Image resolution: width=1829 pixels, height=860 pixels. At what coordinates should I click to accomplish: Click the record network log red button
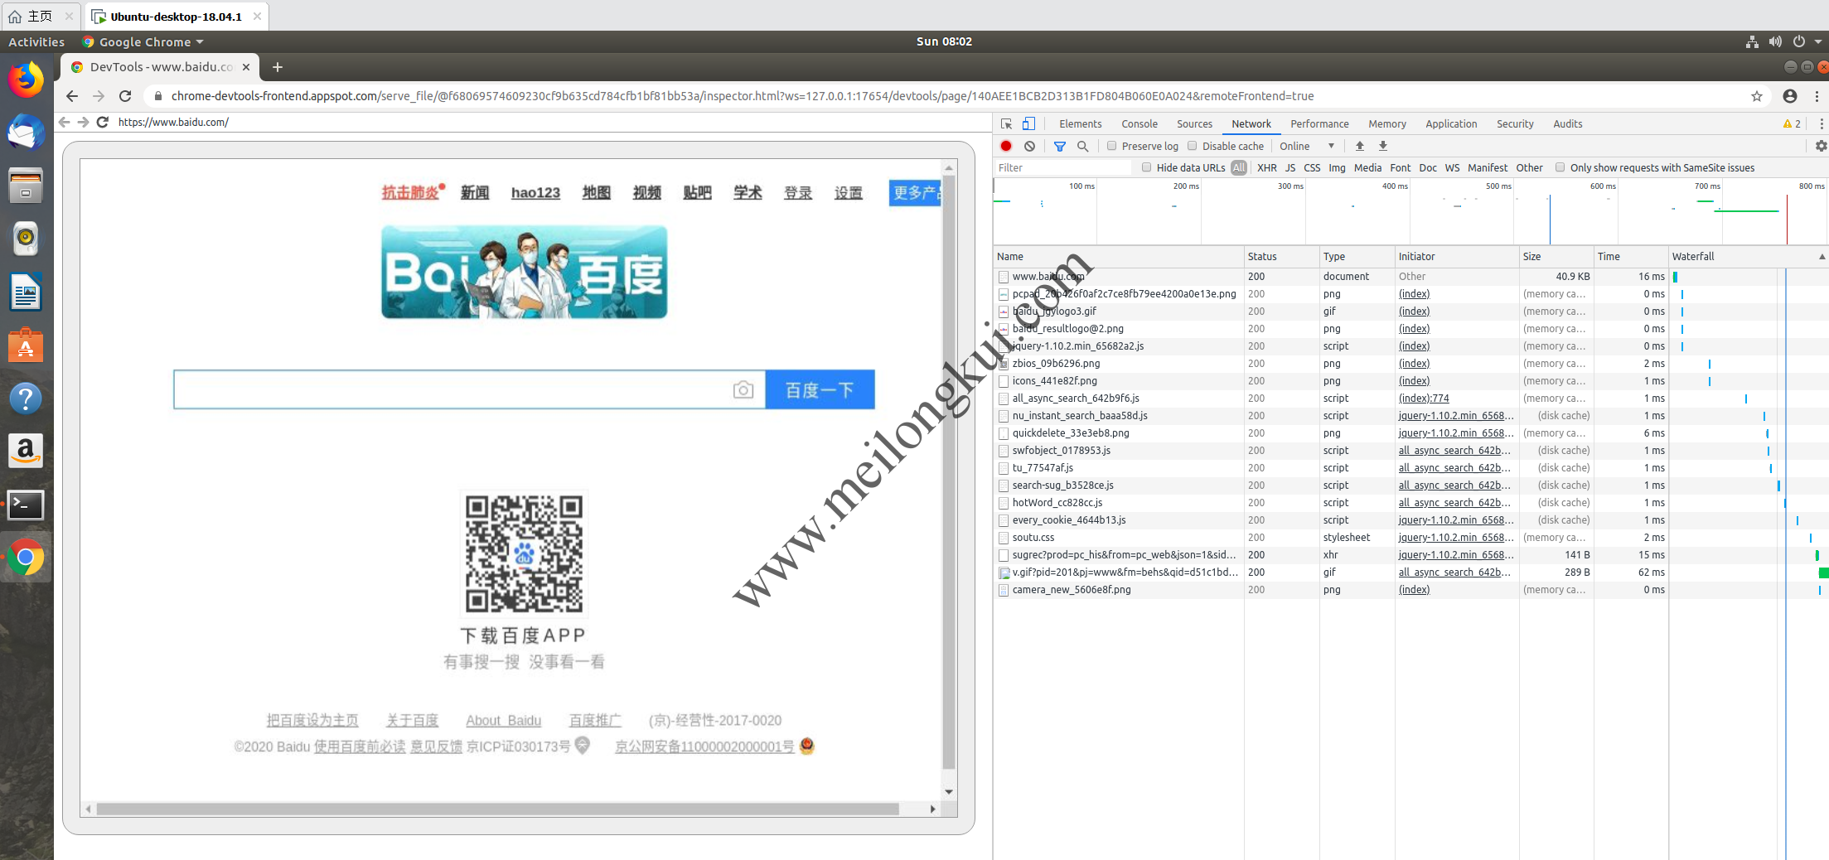coord(1006,146)
